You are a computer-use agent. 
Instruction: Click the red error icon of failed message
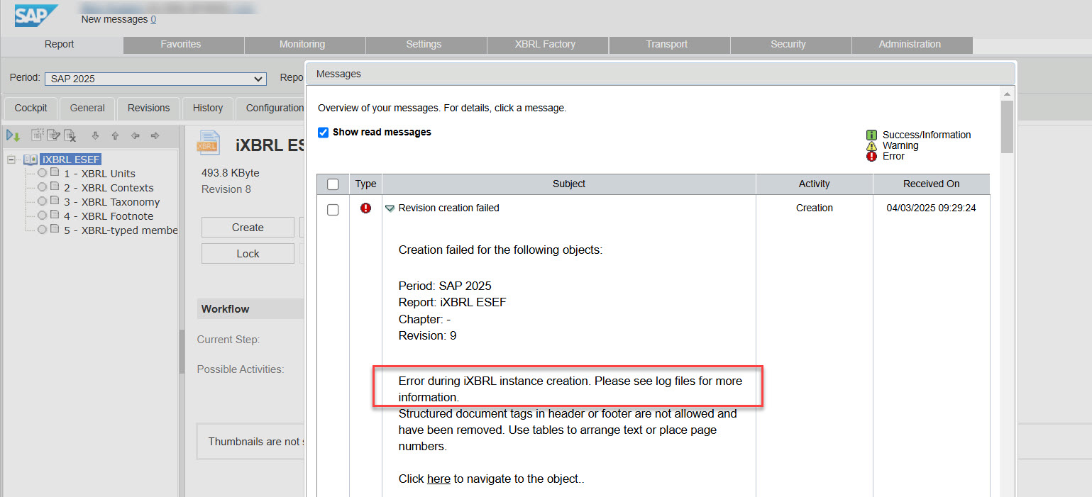coord(365,208)
